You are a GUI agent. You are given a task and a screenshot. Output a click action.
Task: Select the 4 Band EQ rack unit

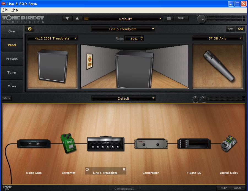tap(194, 144)
